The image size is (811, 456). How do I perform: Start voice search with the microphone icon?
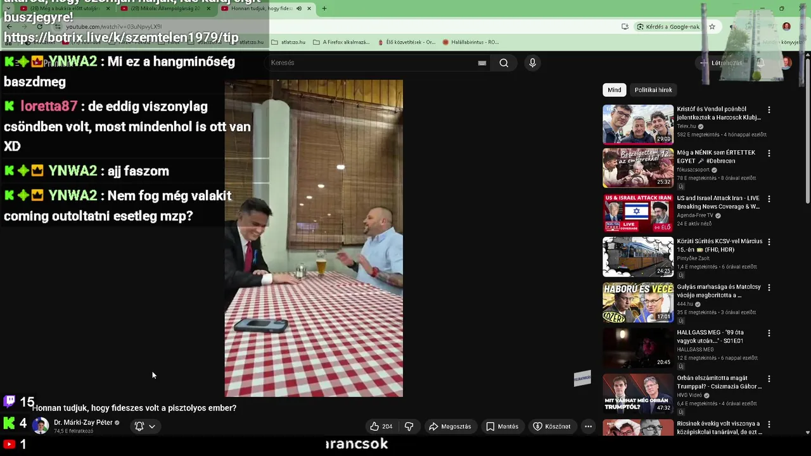(x=532, y=63)
